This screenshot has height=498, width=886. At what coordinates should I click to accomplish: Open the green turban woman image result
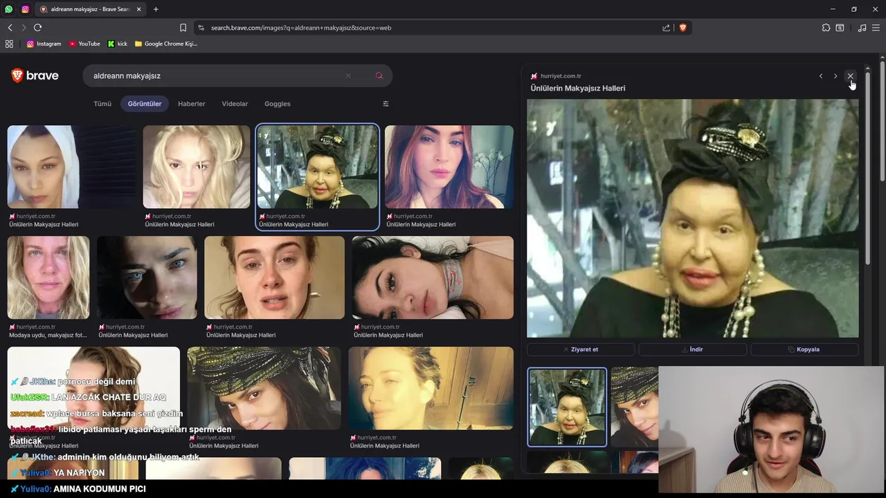point(264,388)
